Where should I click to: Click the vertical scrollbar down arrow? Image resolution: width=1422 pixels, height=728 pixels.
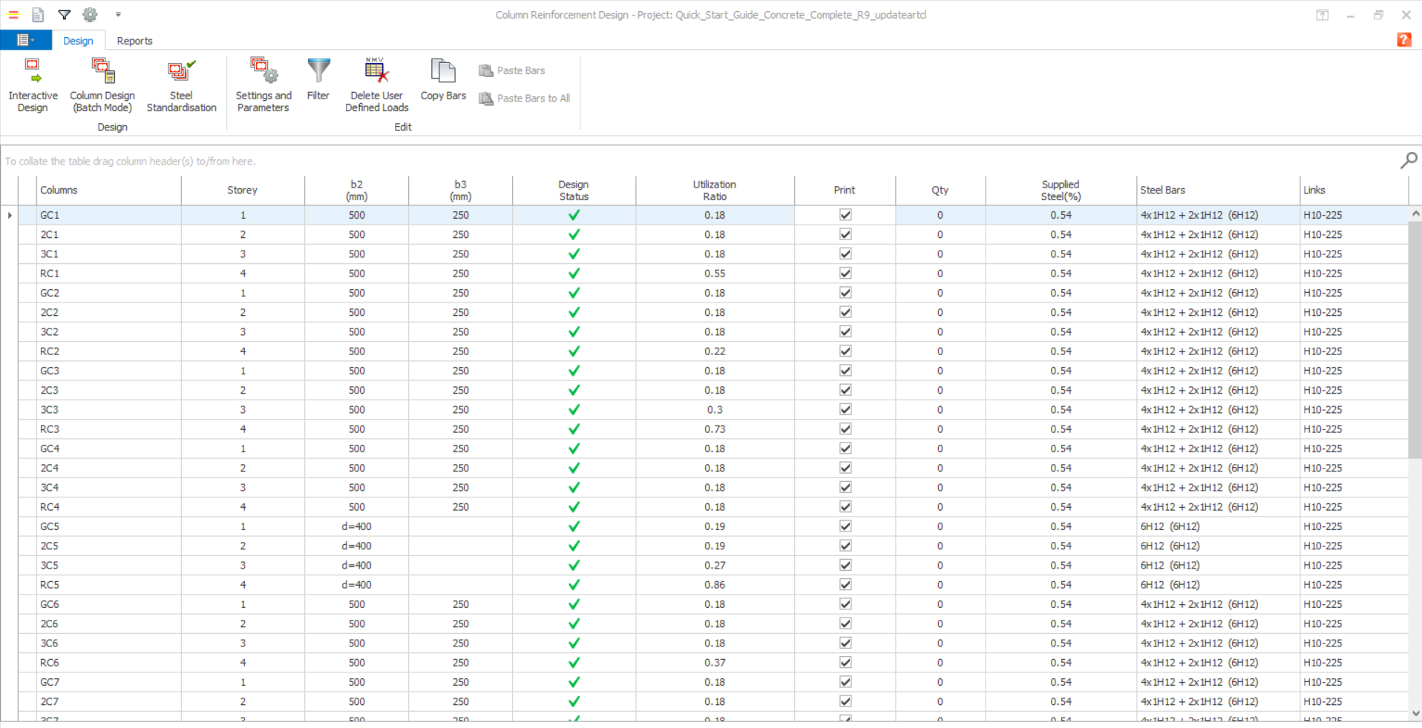coord(1415,713)
